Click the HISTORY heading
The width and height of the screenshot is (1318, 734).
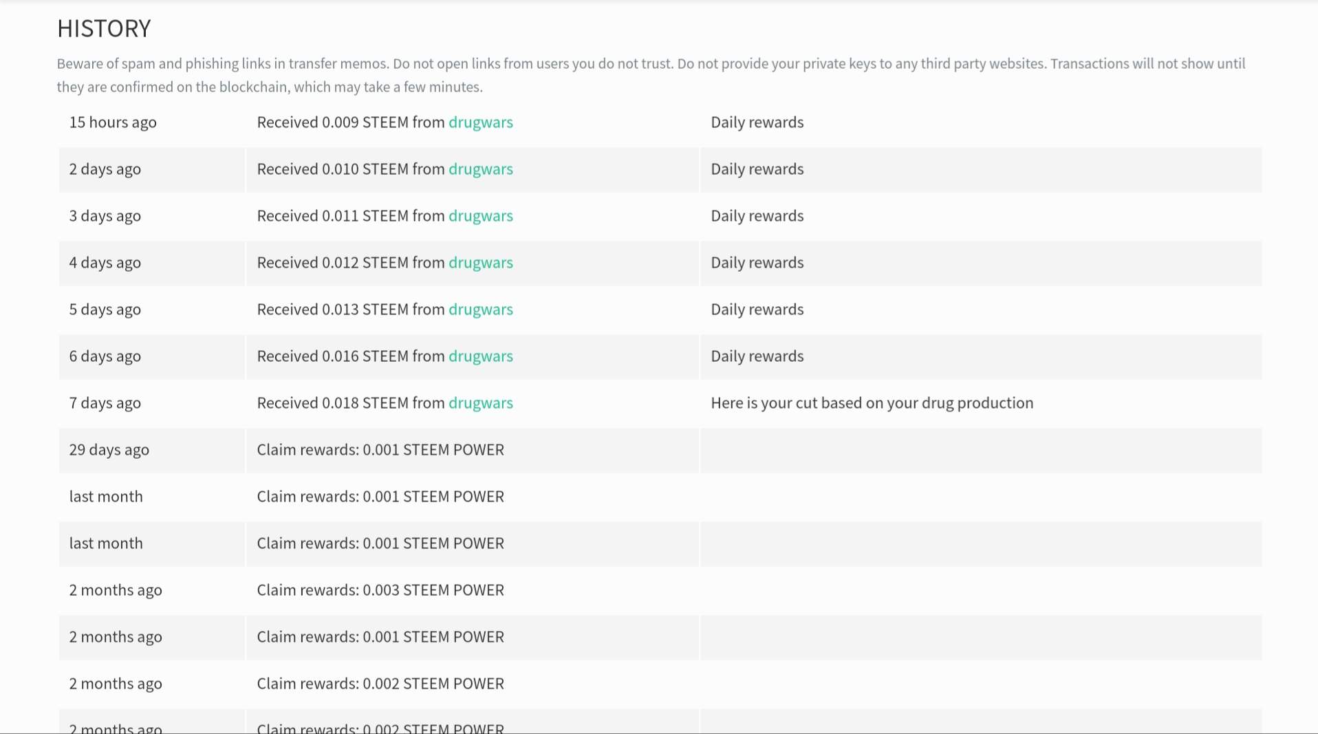[x=104, y=28]
